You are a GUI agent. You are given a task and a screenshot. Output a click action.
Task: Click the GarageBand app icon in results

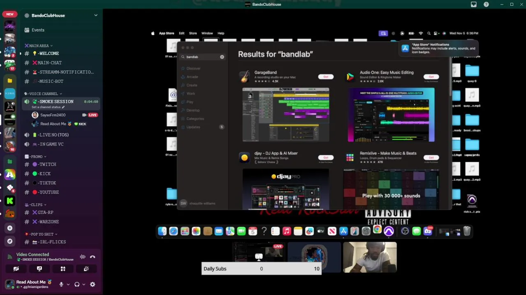tap(245, 77)
